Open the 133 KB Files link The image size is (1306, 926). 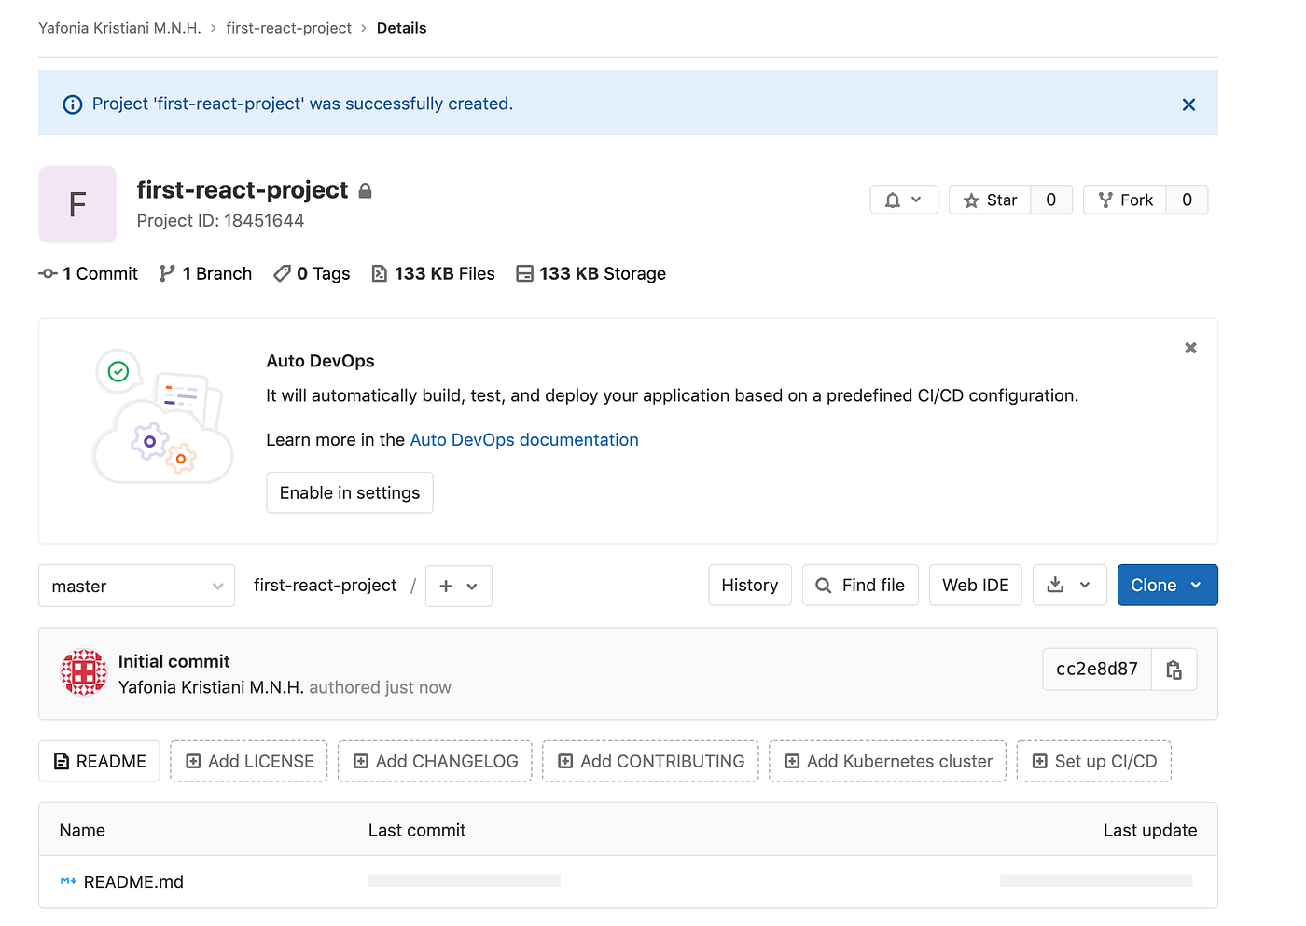(x=433, y=273)
